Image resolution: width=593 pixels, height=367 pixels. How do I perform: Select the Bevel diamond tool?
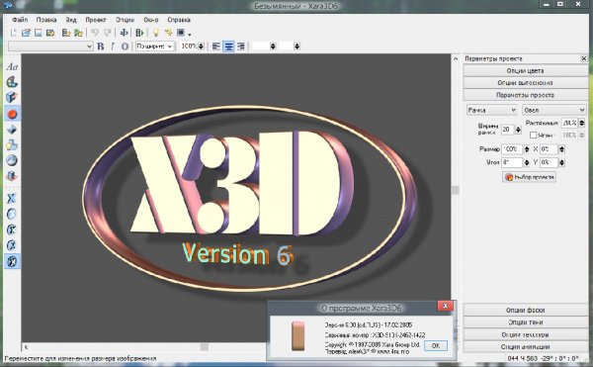(12, 130)
